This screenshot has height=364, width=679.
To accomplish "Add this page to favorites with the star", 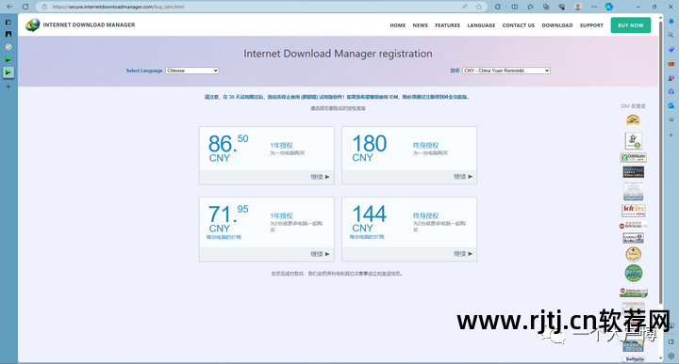I will pos(478,7).
